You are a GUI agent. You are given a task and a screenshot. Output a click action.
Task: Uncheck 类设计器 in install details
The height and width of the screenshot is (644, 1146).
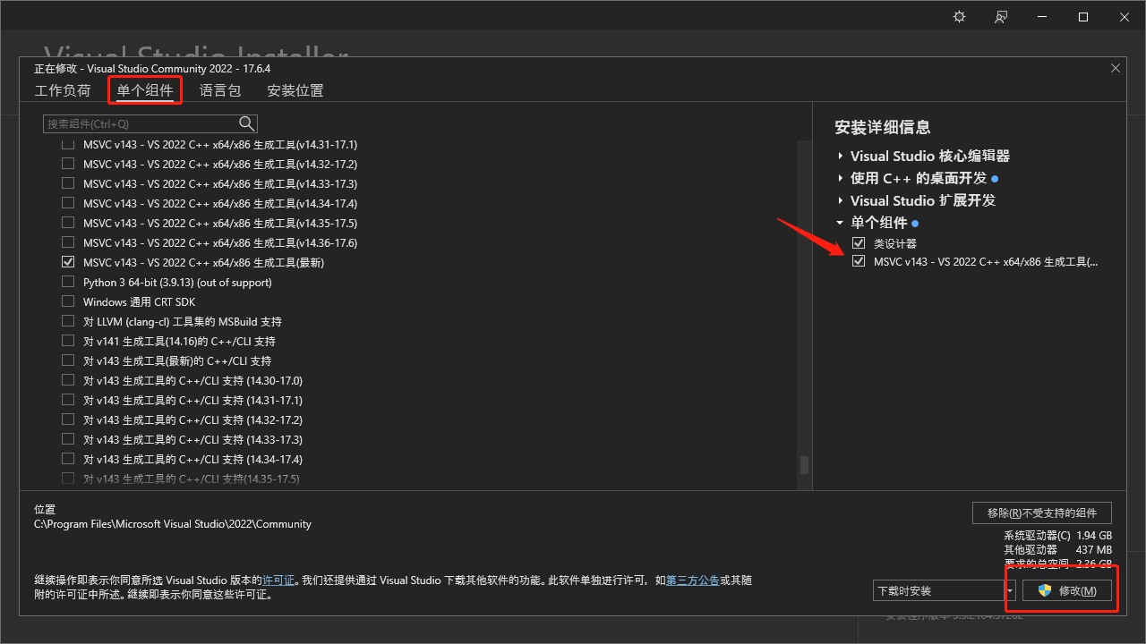pyautogui.click(x=859, y=243)
